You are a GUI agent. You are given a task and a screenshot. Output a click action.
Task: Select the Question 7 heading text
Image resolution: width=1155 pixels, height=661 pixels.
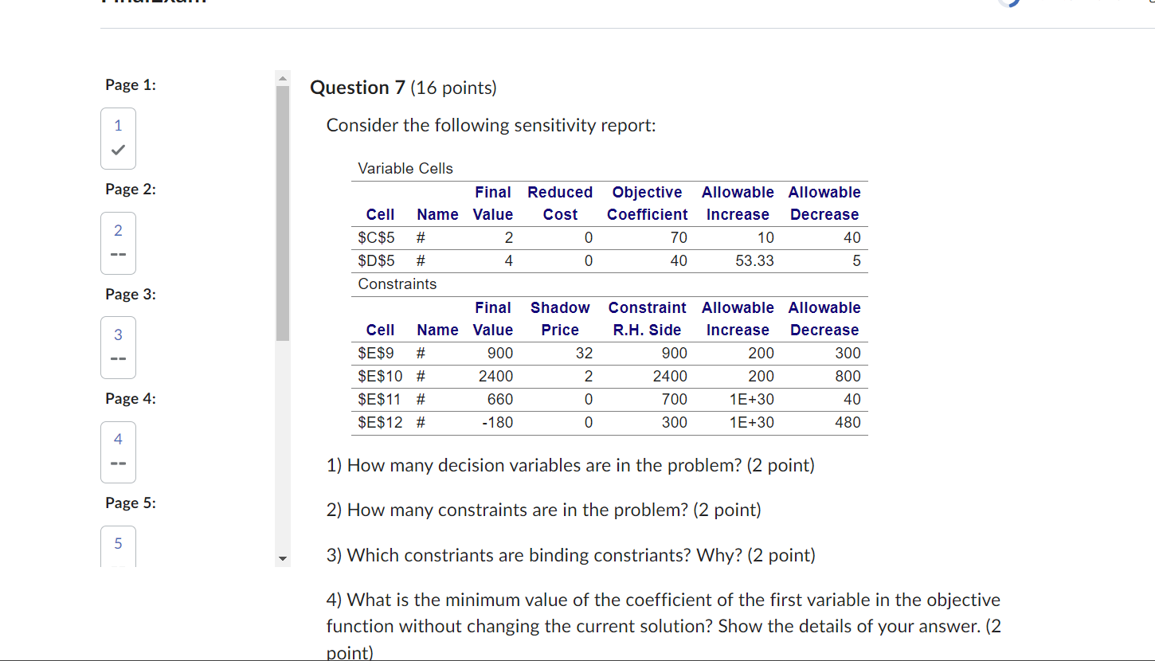pos(357,88)
